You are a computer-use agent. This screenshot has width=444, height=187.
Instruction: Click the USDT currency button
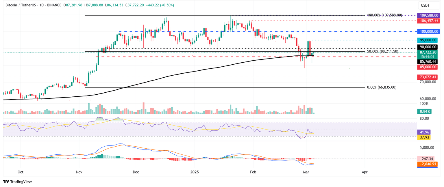click(x=429, y=5)
